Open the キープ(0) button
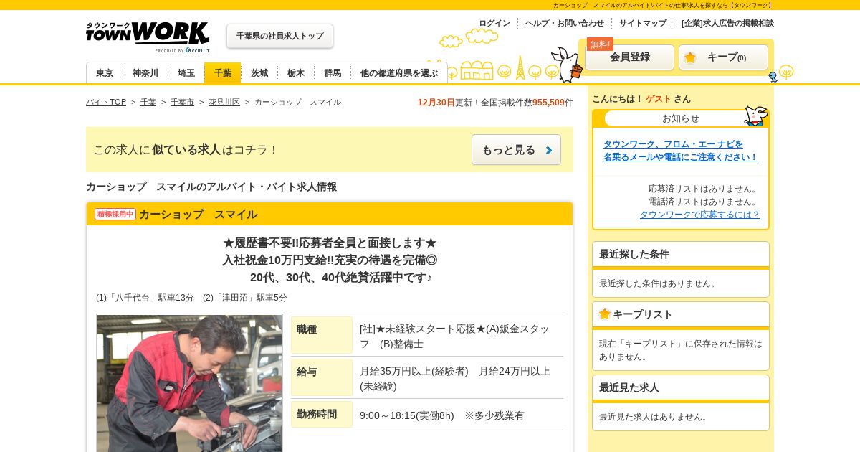 click(723, 57)
